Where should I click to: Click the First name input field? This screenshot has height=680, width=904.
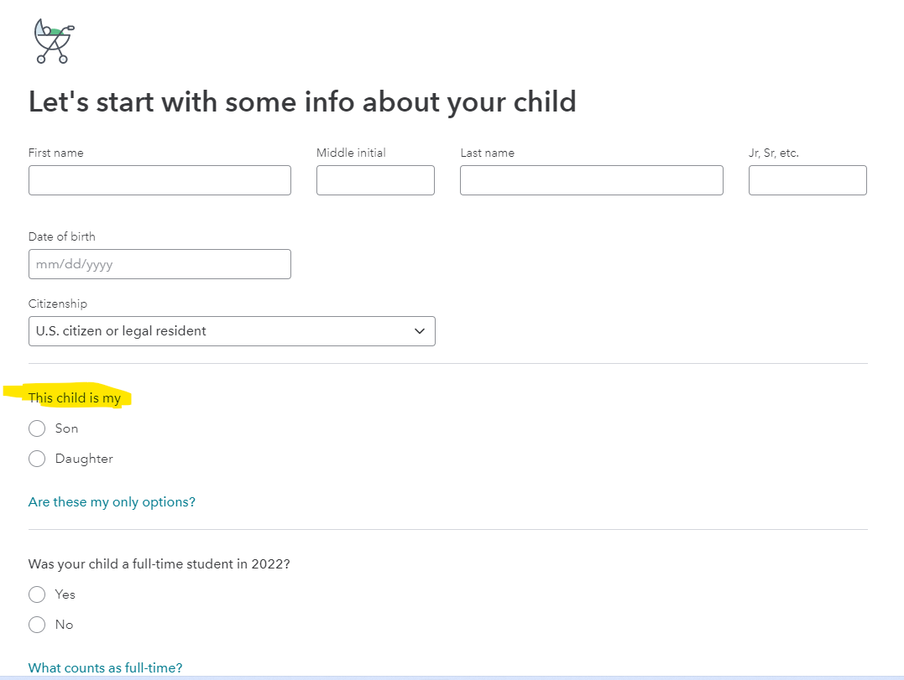159,180
